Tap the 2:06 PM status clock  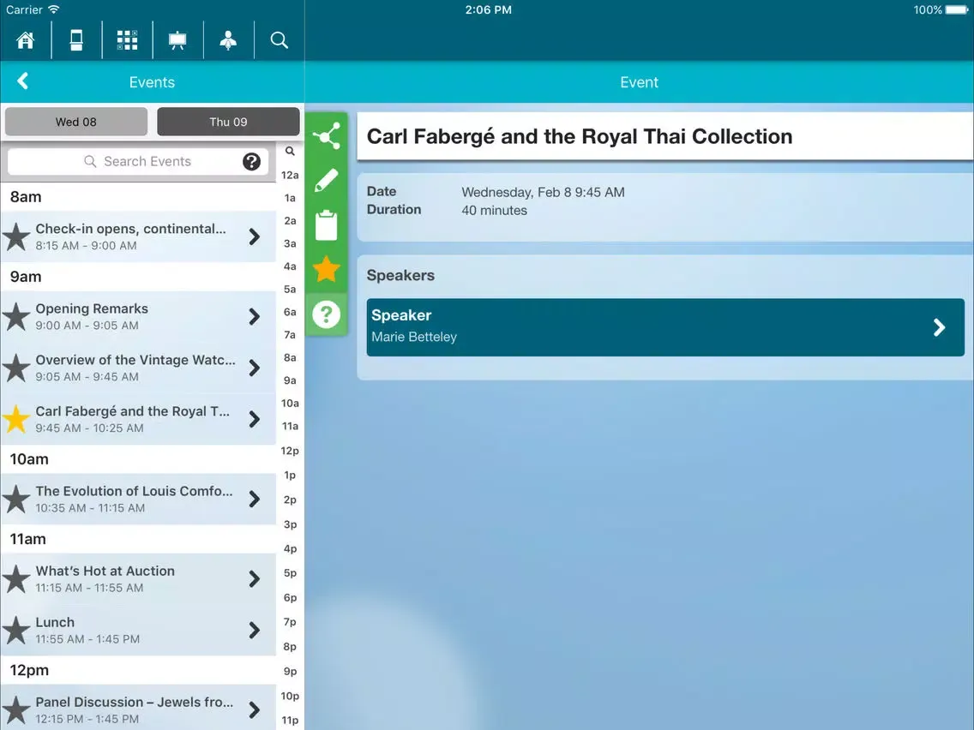pos(488,10)
